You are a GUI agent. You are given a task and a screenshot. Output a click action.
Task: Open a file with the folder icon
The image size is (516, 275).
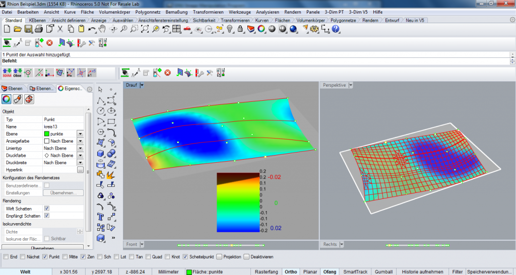(x=18, y=29)
